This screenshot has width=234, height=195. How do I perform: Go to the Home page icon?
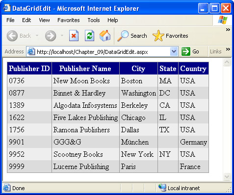(105, 35)
